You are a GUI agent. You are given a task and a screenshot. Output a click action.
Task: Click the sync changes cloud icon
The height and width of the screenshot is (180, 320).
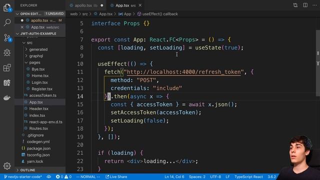pos(49,176)
